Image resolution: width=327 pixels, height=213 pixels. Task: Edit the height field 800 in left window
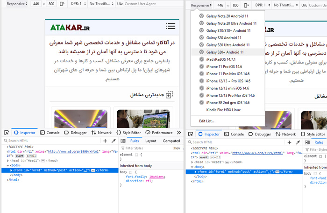[51, 4]
